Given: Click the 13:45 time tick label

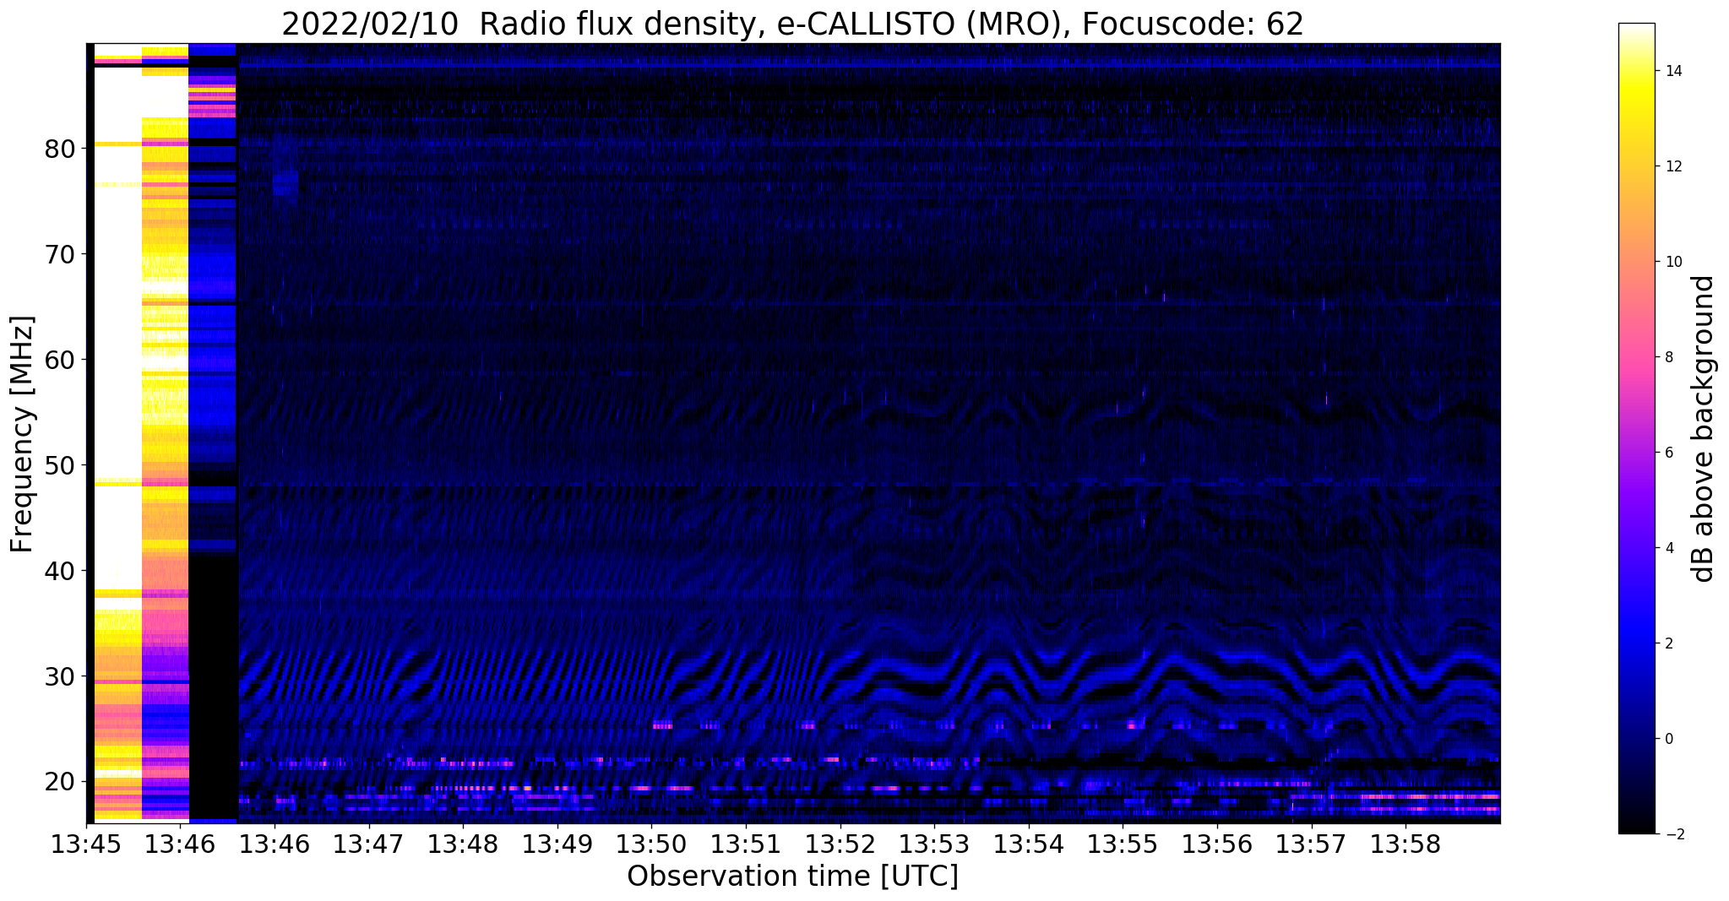Looking at the screenshot, I should click(x=86, y=843).
